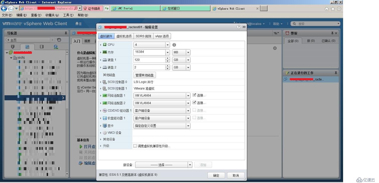Toggle CD/DVD drive 1 Connect checkbox
This screenshot has width=379, height=183.
[x=194, y=110]
